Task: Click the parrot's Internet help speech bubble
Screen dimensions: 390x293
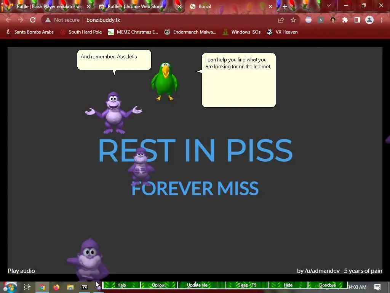Action: tap(238, 80)
